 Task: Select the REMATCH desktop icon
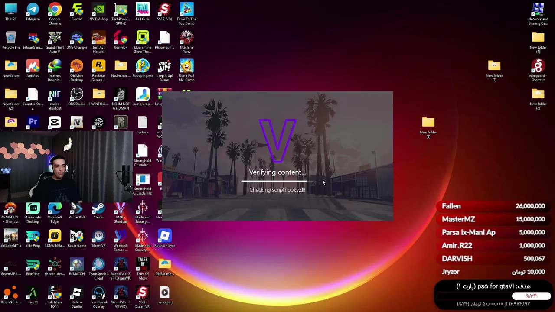point(77,266)
